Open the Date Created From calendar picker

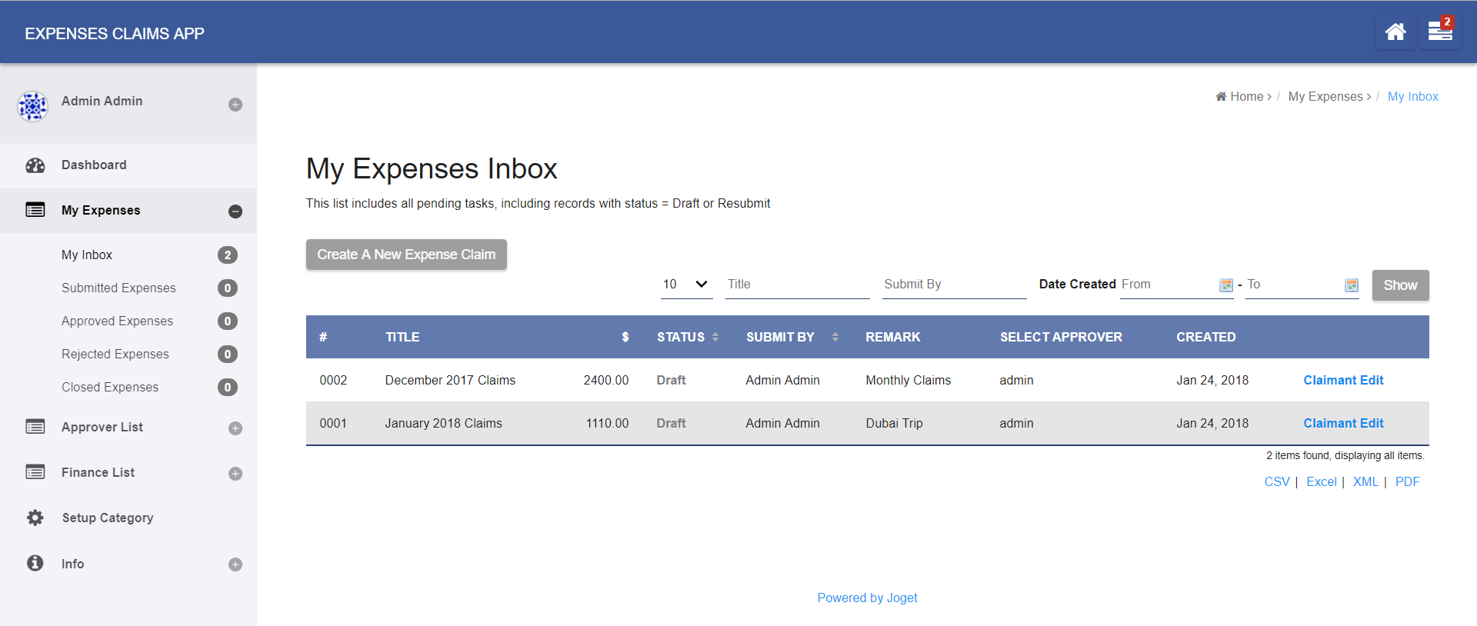[x=1225, y=285]
